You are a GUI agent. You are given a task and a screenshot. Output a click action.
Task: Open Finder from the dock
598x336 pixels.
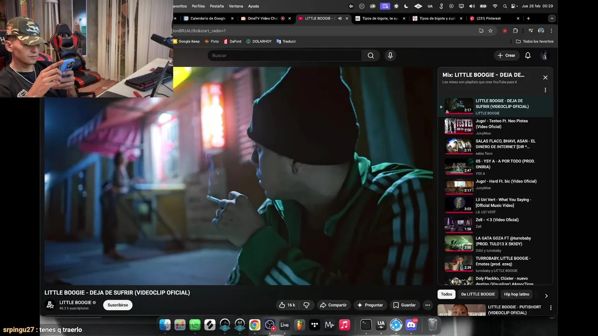coord(165,325)
